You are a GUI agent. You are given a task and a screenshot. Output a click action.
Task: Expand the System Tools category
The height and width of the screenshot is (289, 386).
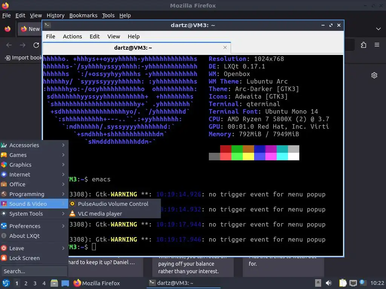tap(34, 214)
